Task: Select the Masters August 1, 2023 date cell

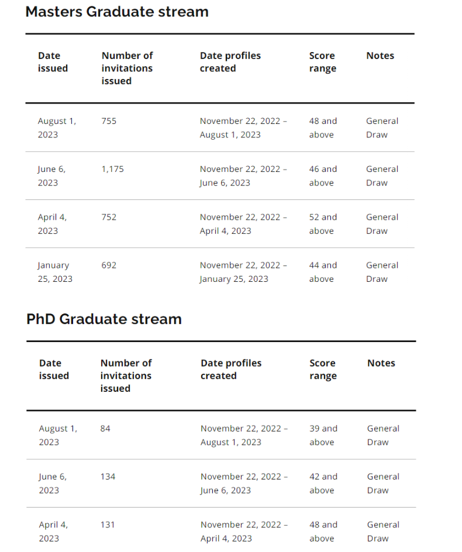Action: coord(57,128)
